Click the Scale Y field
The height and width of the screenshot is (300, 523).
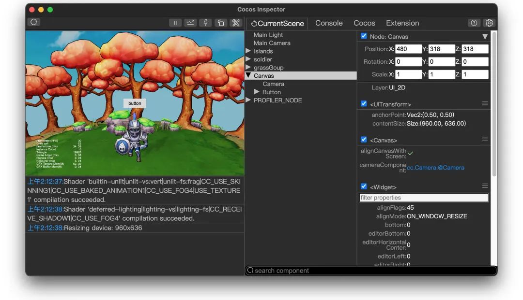[442, 74]
